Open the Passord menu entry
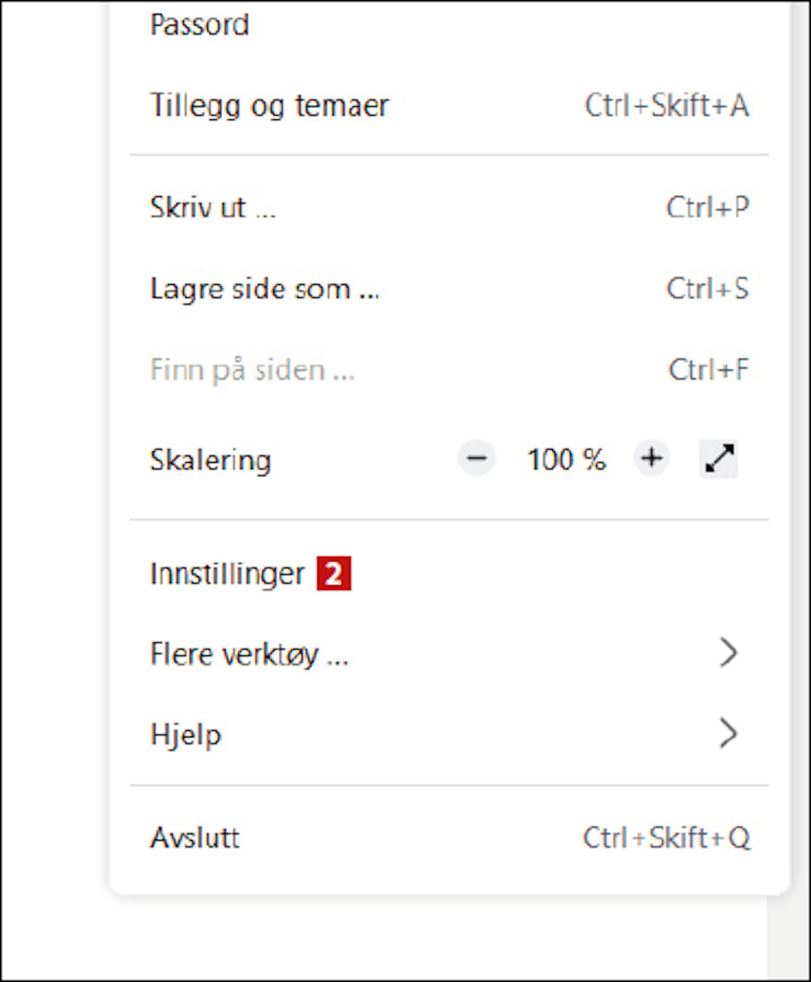The height and width of the screenshot is (982, 811). coord(200,25)
